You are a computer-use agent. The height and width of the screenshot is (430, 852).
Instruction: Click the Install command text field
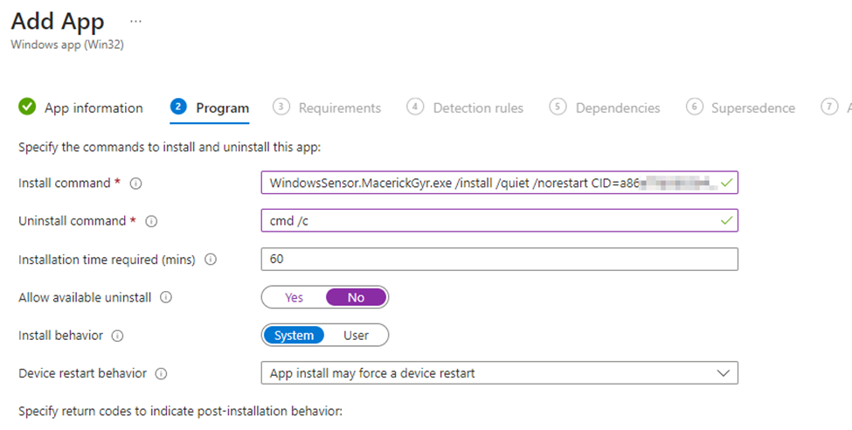[x=489, y=183]
